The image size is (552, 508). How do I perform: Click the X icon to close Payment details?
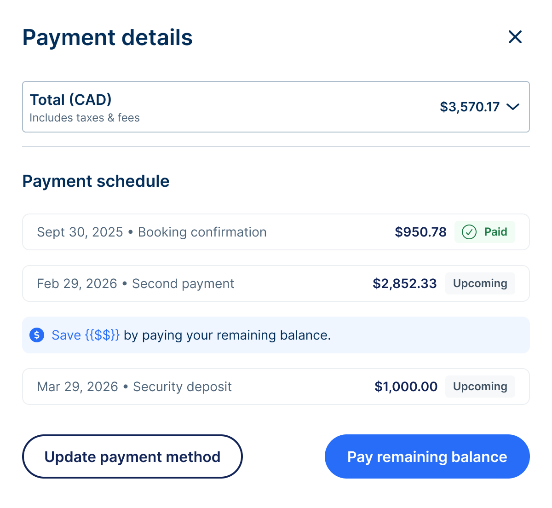tap(515, 37)
